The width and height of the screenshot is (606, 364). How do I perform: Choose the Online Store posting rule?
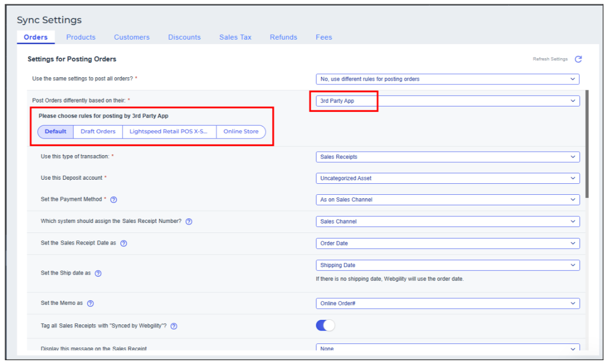click(241, 132)
